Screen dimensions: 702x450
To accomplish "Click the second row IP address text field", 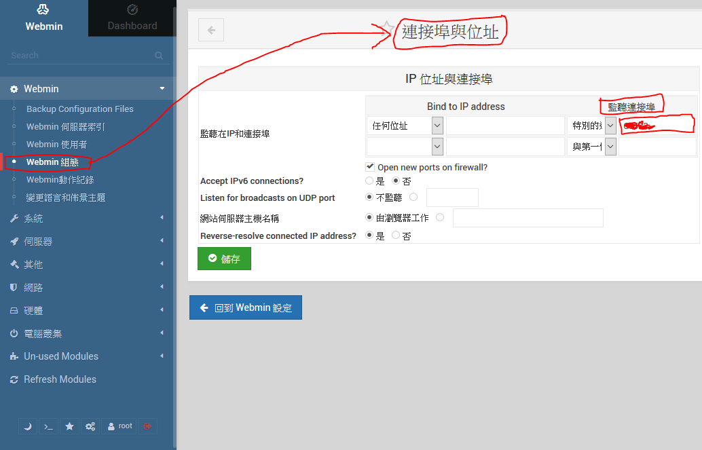I will (505, 147).
